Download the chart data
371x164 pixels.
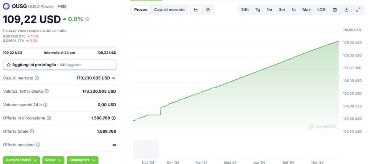(x=346, y=10)
